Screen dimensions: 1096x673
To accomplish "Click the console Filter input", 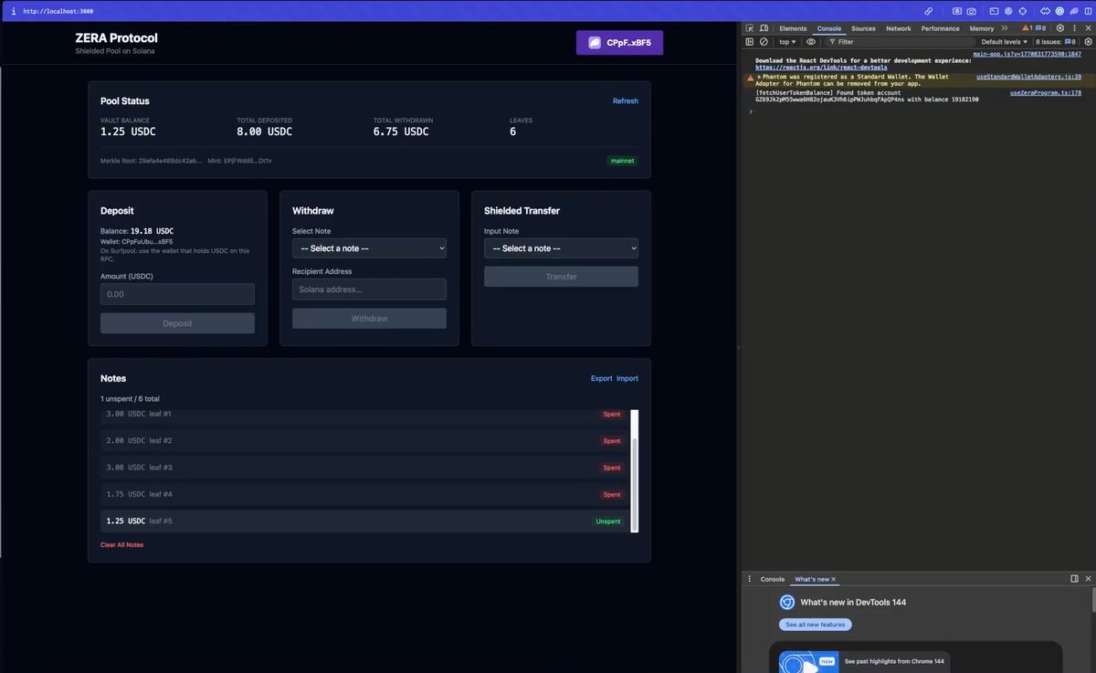I will tap(900, 42).
